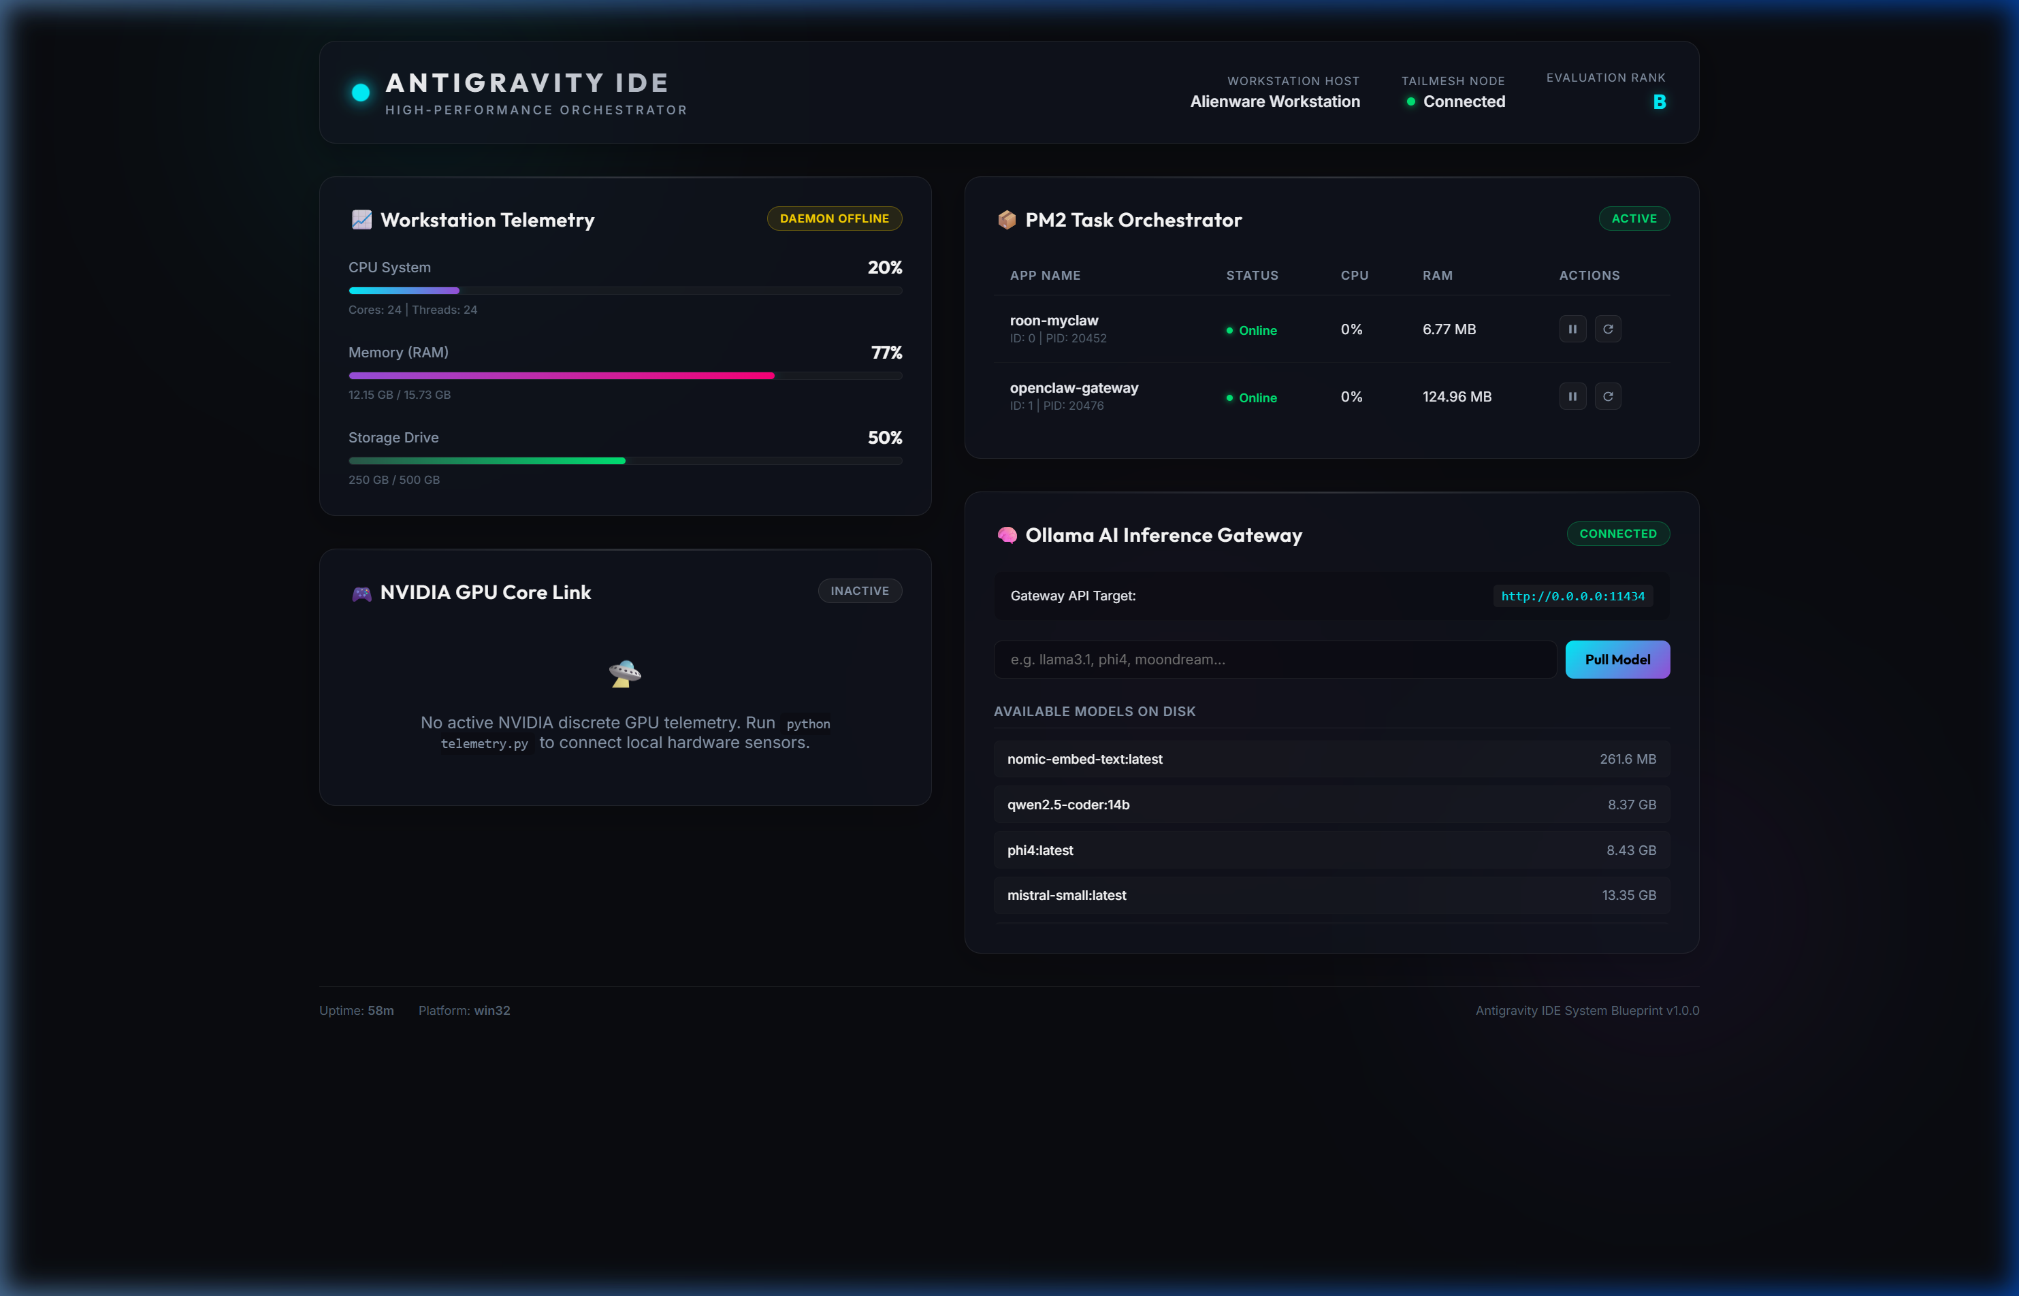
Task: Click the Uptime: 58m footer text
Action: click(x=356, y=1011)
